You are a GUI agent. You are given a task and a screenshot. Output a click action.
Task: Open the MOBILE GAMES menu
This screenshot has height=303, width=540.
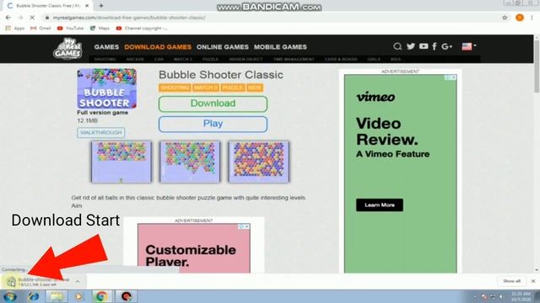coord(280,47)
